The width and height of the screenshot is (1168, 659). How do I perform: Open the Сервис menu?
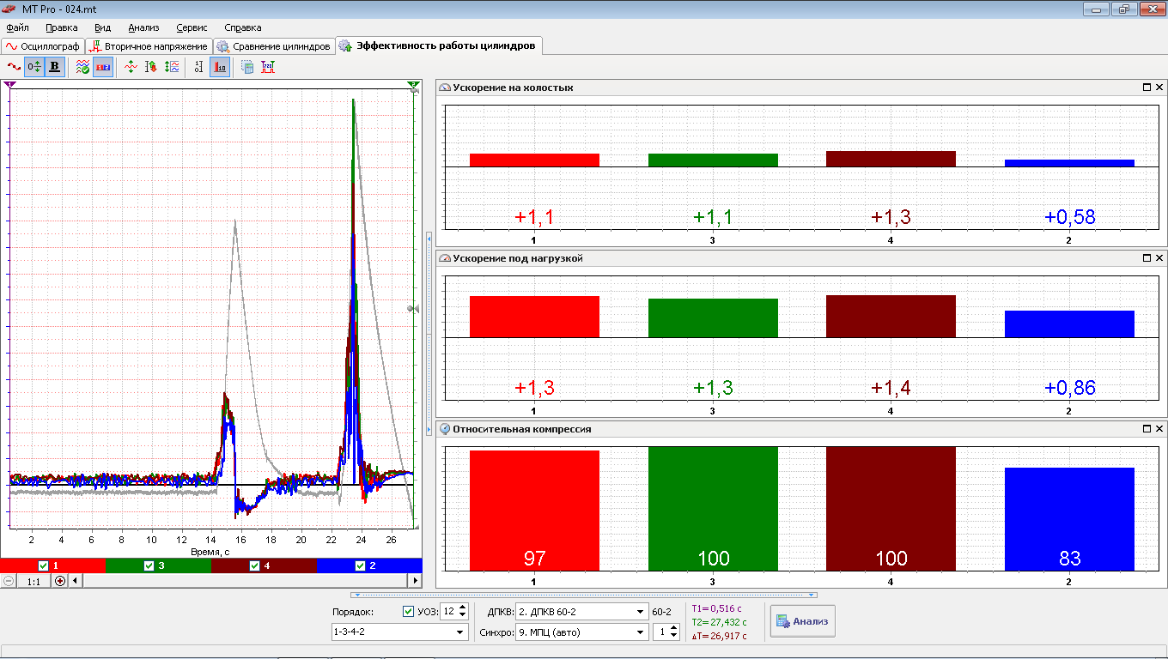(x=192, y=27)
